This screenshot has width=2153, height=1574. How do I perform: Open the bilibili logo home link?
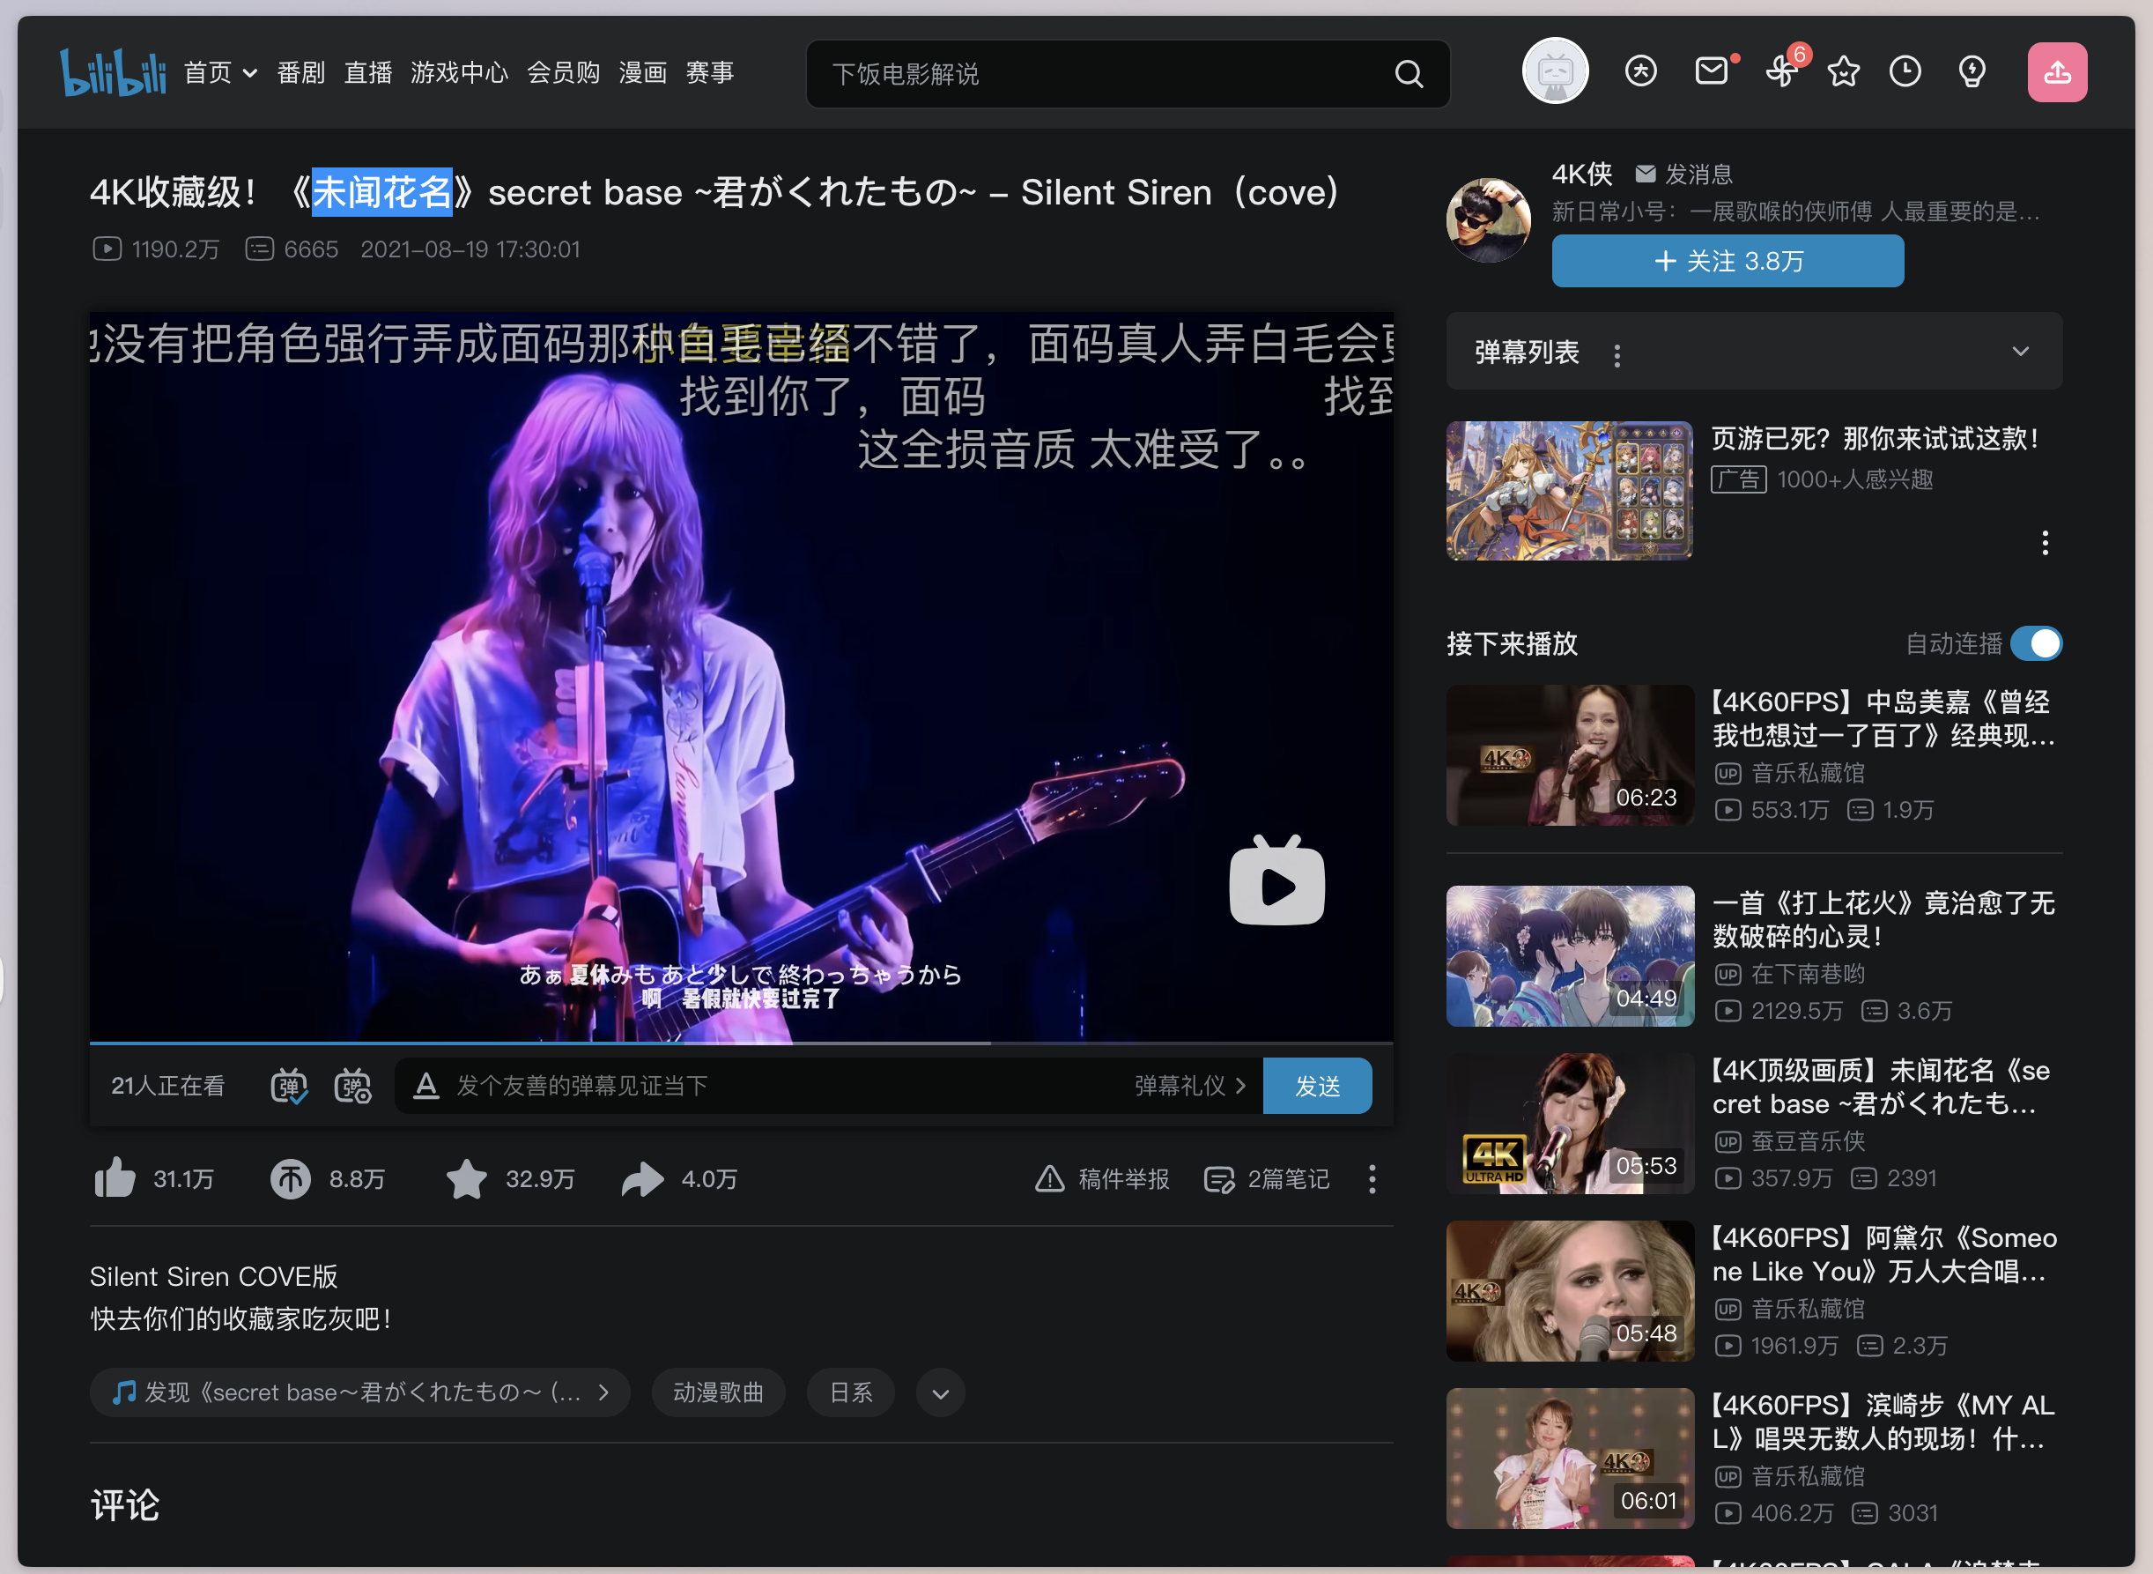[x=113, y=72]
